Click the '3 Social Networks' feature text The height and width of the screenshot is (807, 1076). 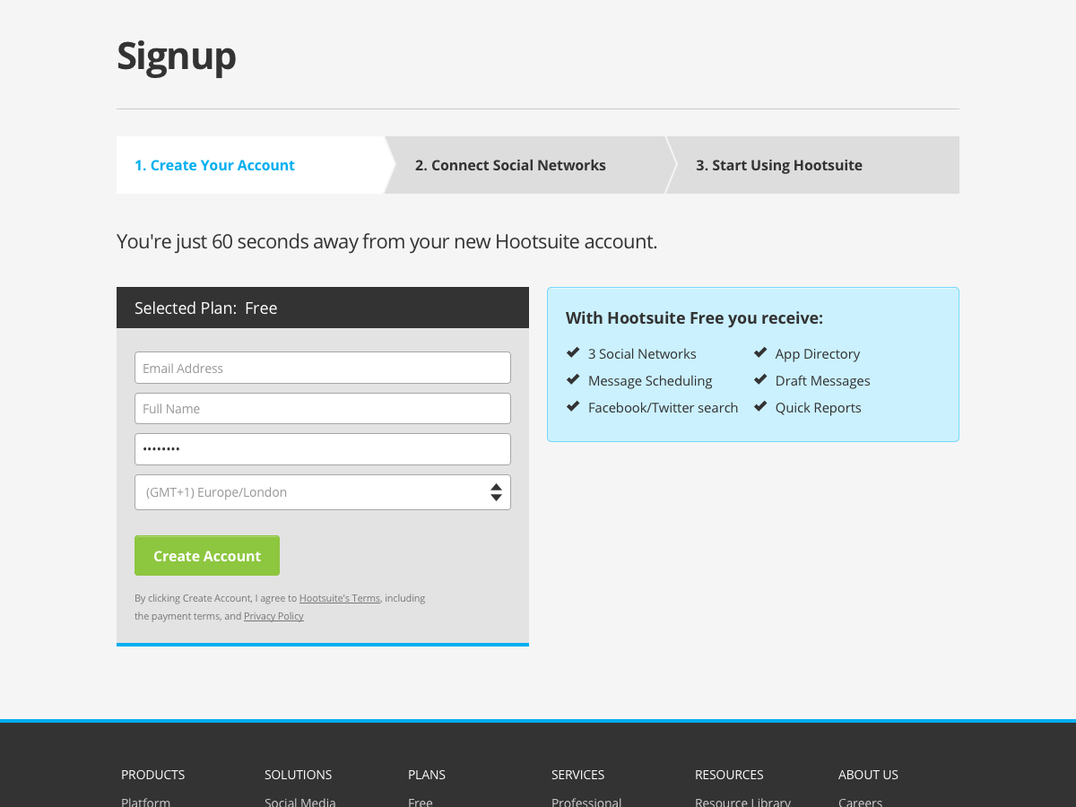642,354
